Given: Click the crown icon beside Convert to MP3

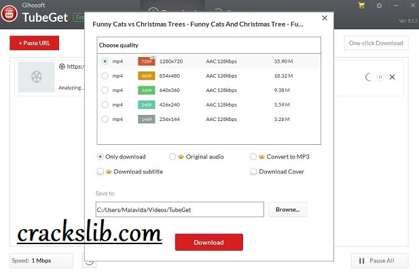Looking at the screenshot, I should pyautogui.click(x=261, y=156).
